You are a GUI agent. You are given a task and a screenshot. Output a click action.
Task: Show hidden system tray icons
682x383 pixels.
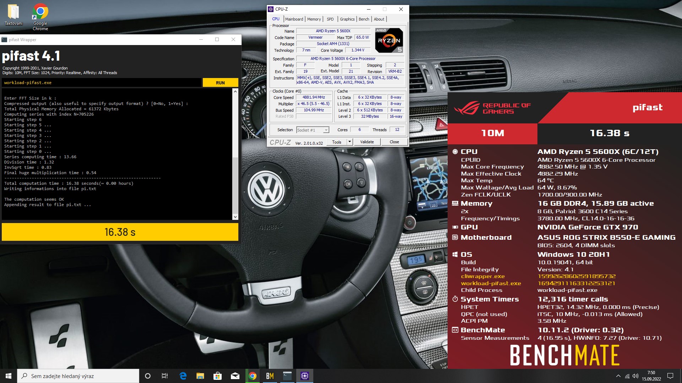click(618, 376)
